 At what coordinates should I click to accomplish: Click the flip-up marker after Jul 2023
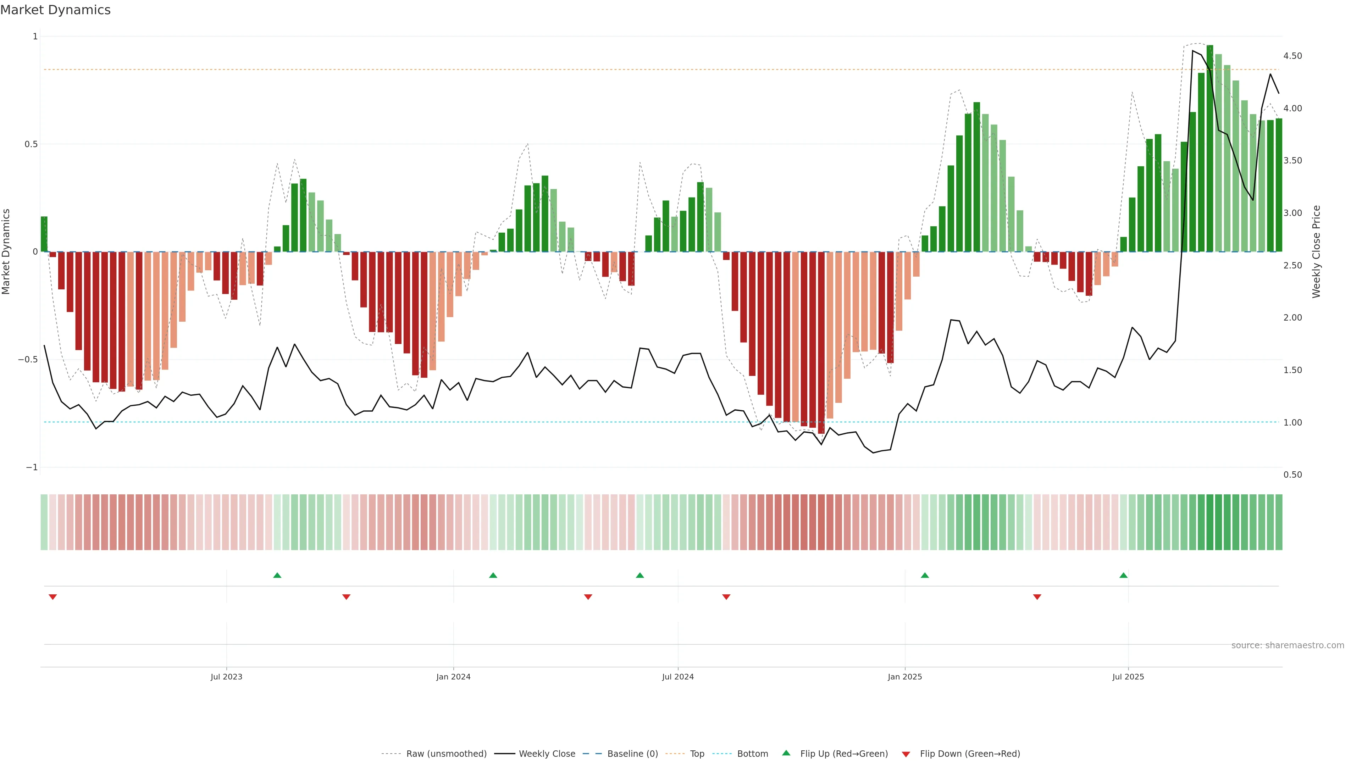(277, 575)
